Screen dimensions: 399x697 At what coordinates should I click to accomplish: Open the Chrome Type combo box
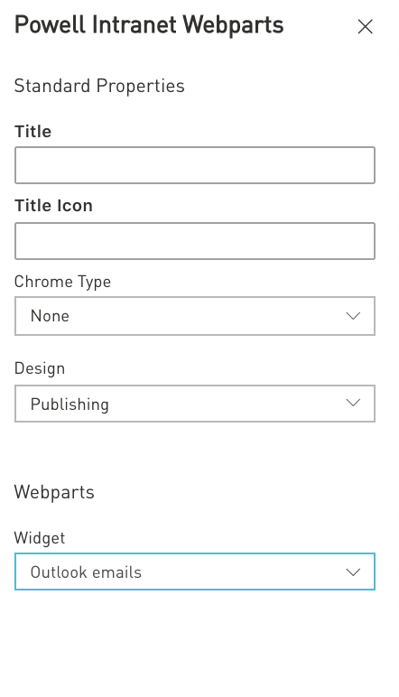coord(195,316)
